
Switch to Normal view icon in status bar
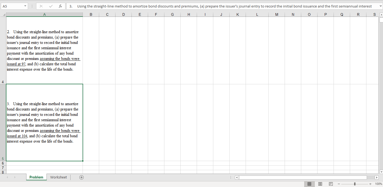[309, 184]
